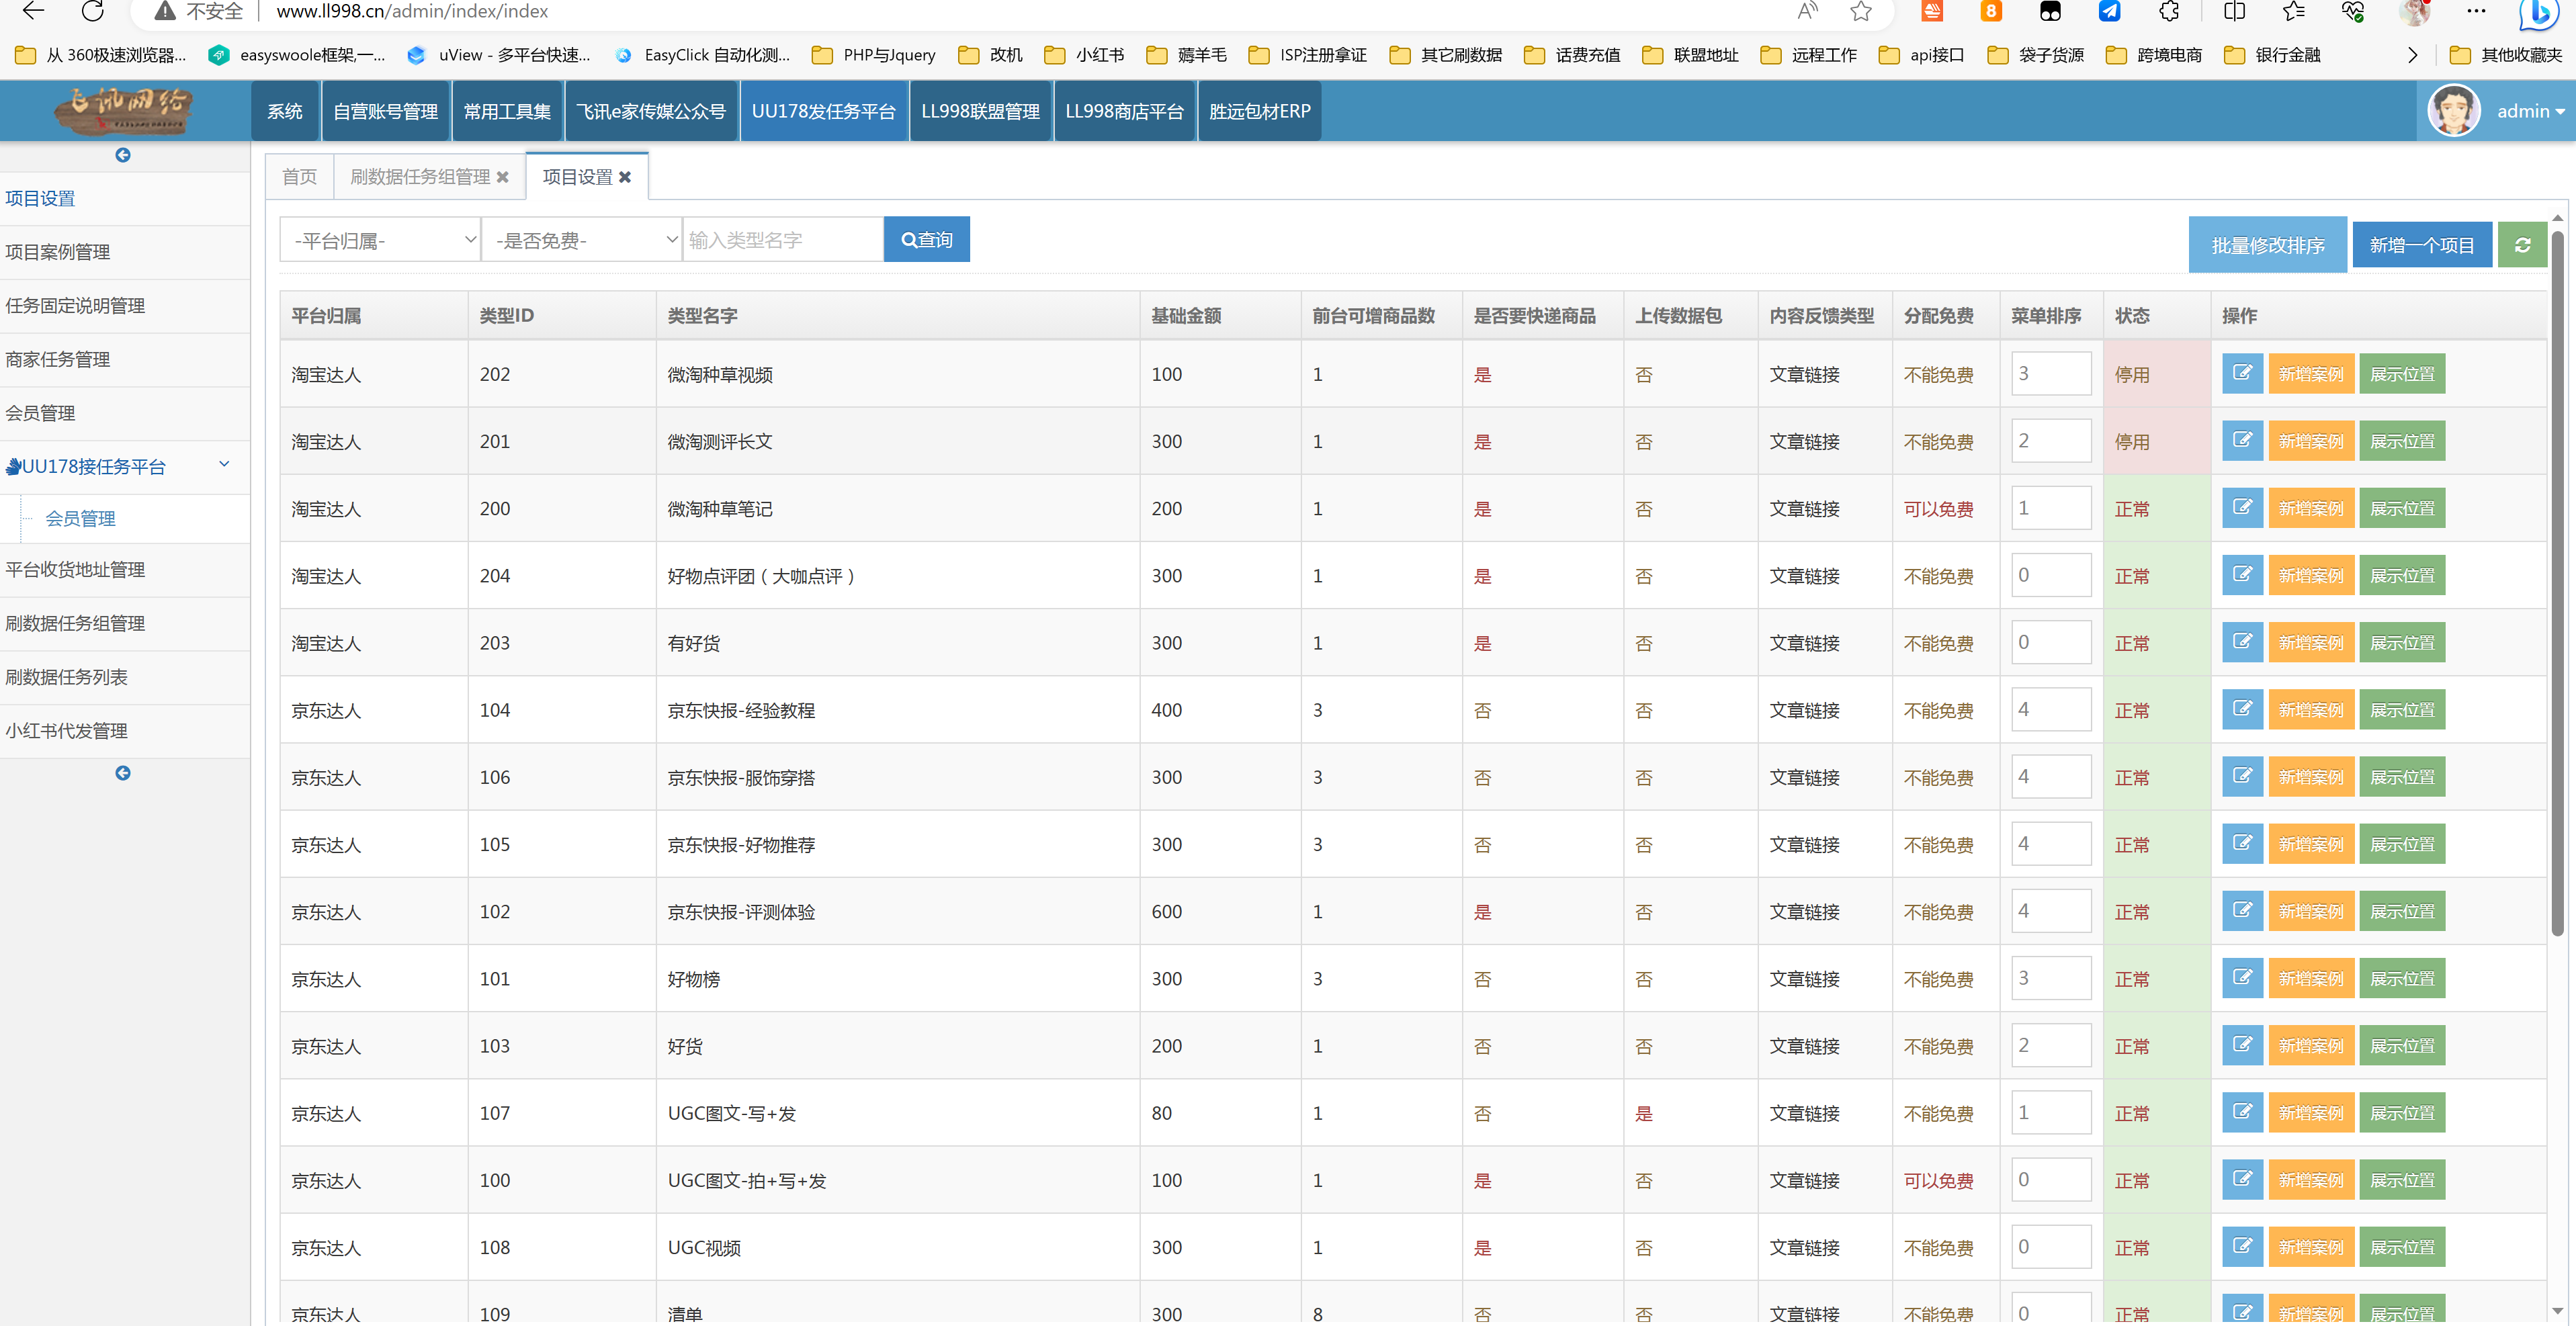Click the bottom sidebar collapse arrow icon
This screenshot has height=1326, width=2576.
click(x=123, y=773)
